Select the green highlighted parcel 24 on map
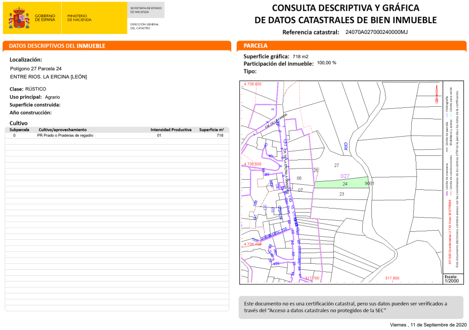This screenshot has height=330, width=469. click(341, 183)
